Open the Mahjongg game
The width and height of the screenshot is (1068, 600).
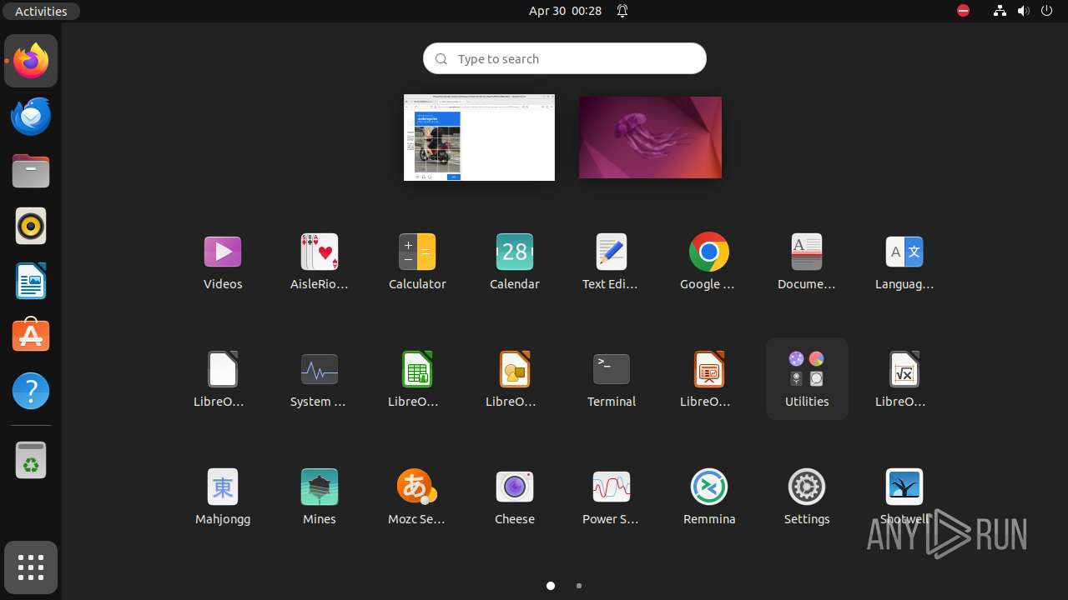point(223,497)
